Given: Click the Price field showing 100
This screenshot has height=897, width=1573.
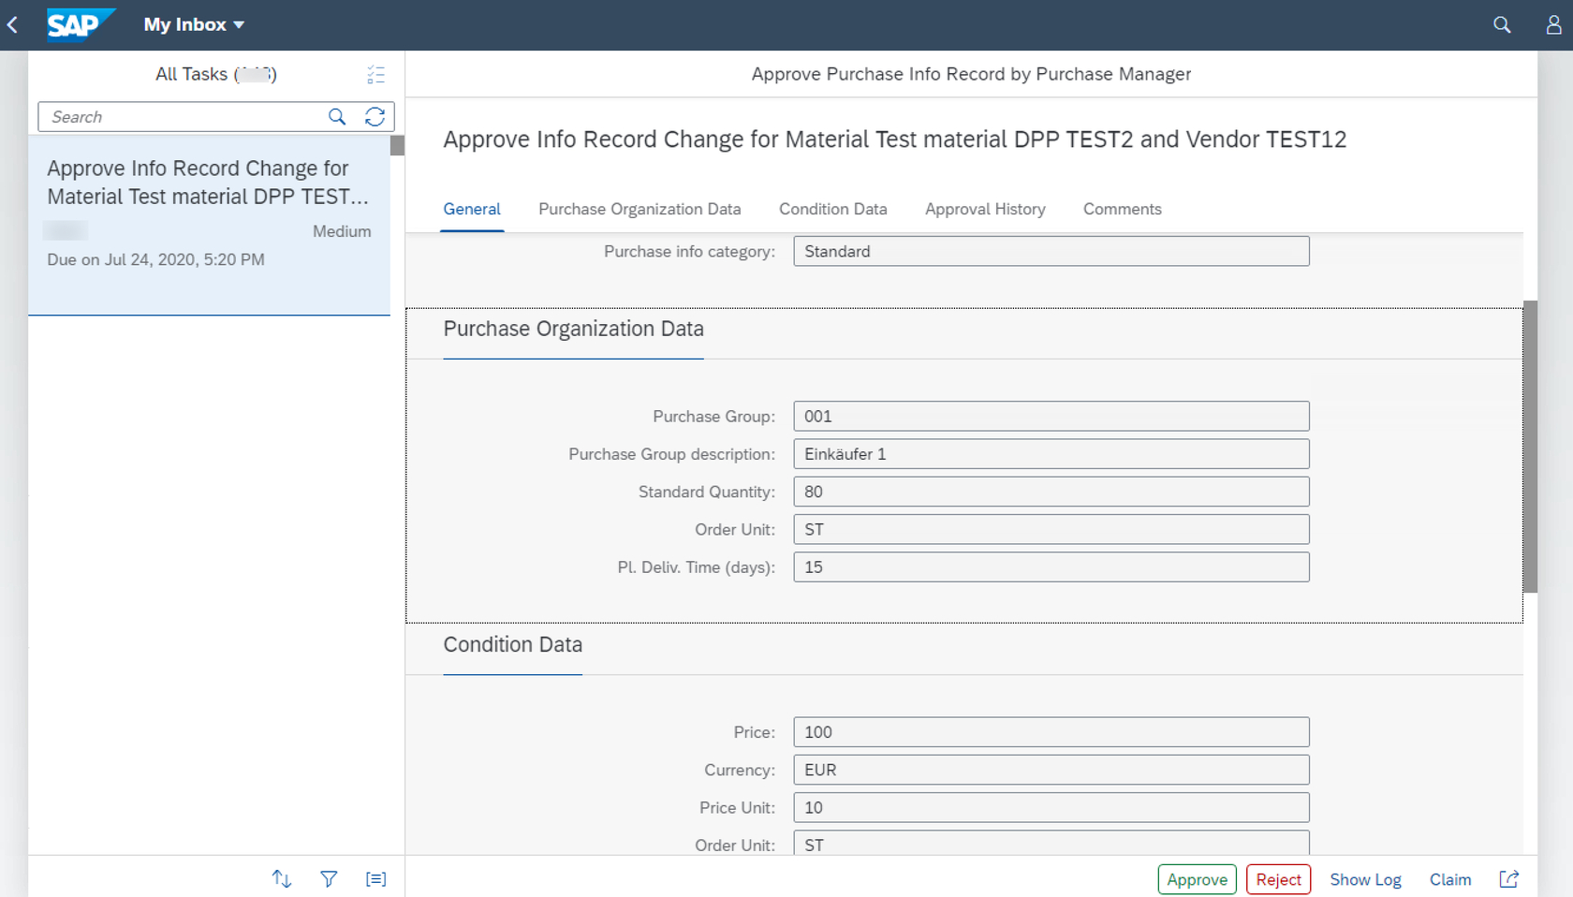Looking at the screenshot, I should coord(1051,732).
